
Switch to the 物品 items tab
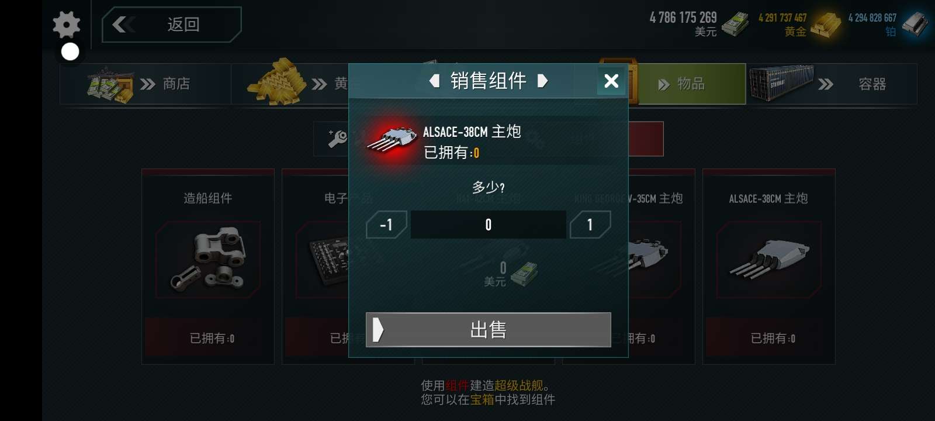pos(690,84)
